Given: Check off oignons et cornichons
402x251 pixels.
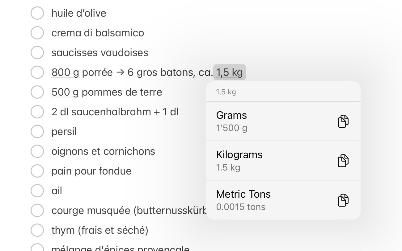Looking at the screenshot, I should 37,151.
